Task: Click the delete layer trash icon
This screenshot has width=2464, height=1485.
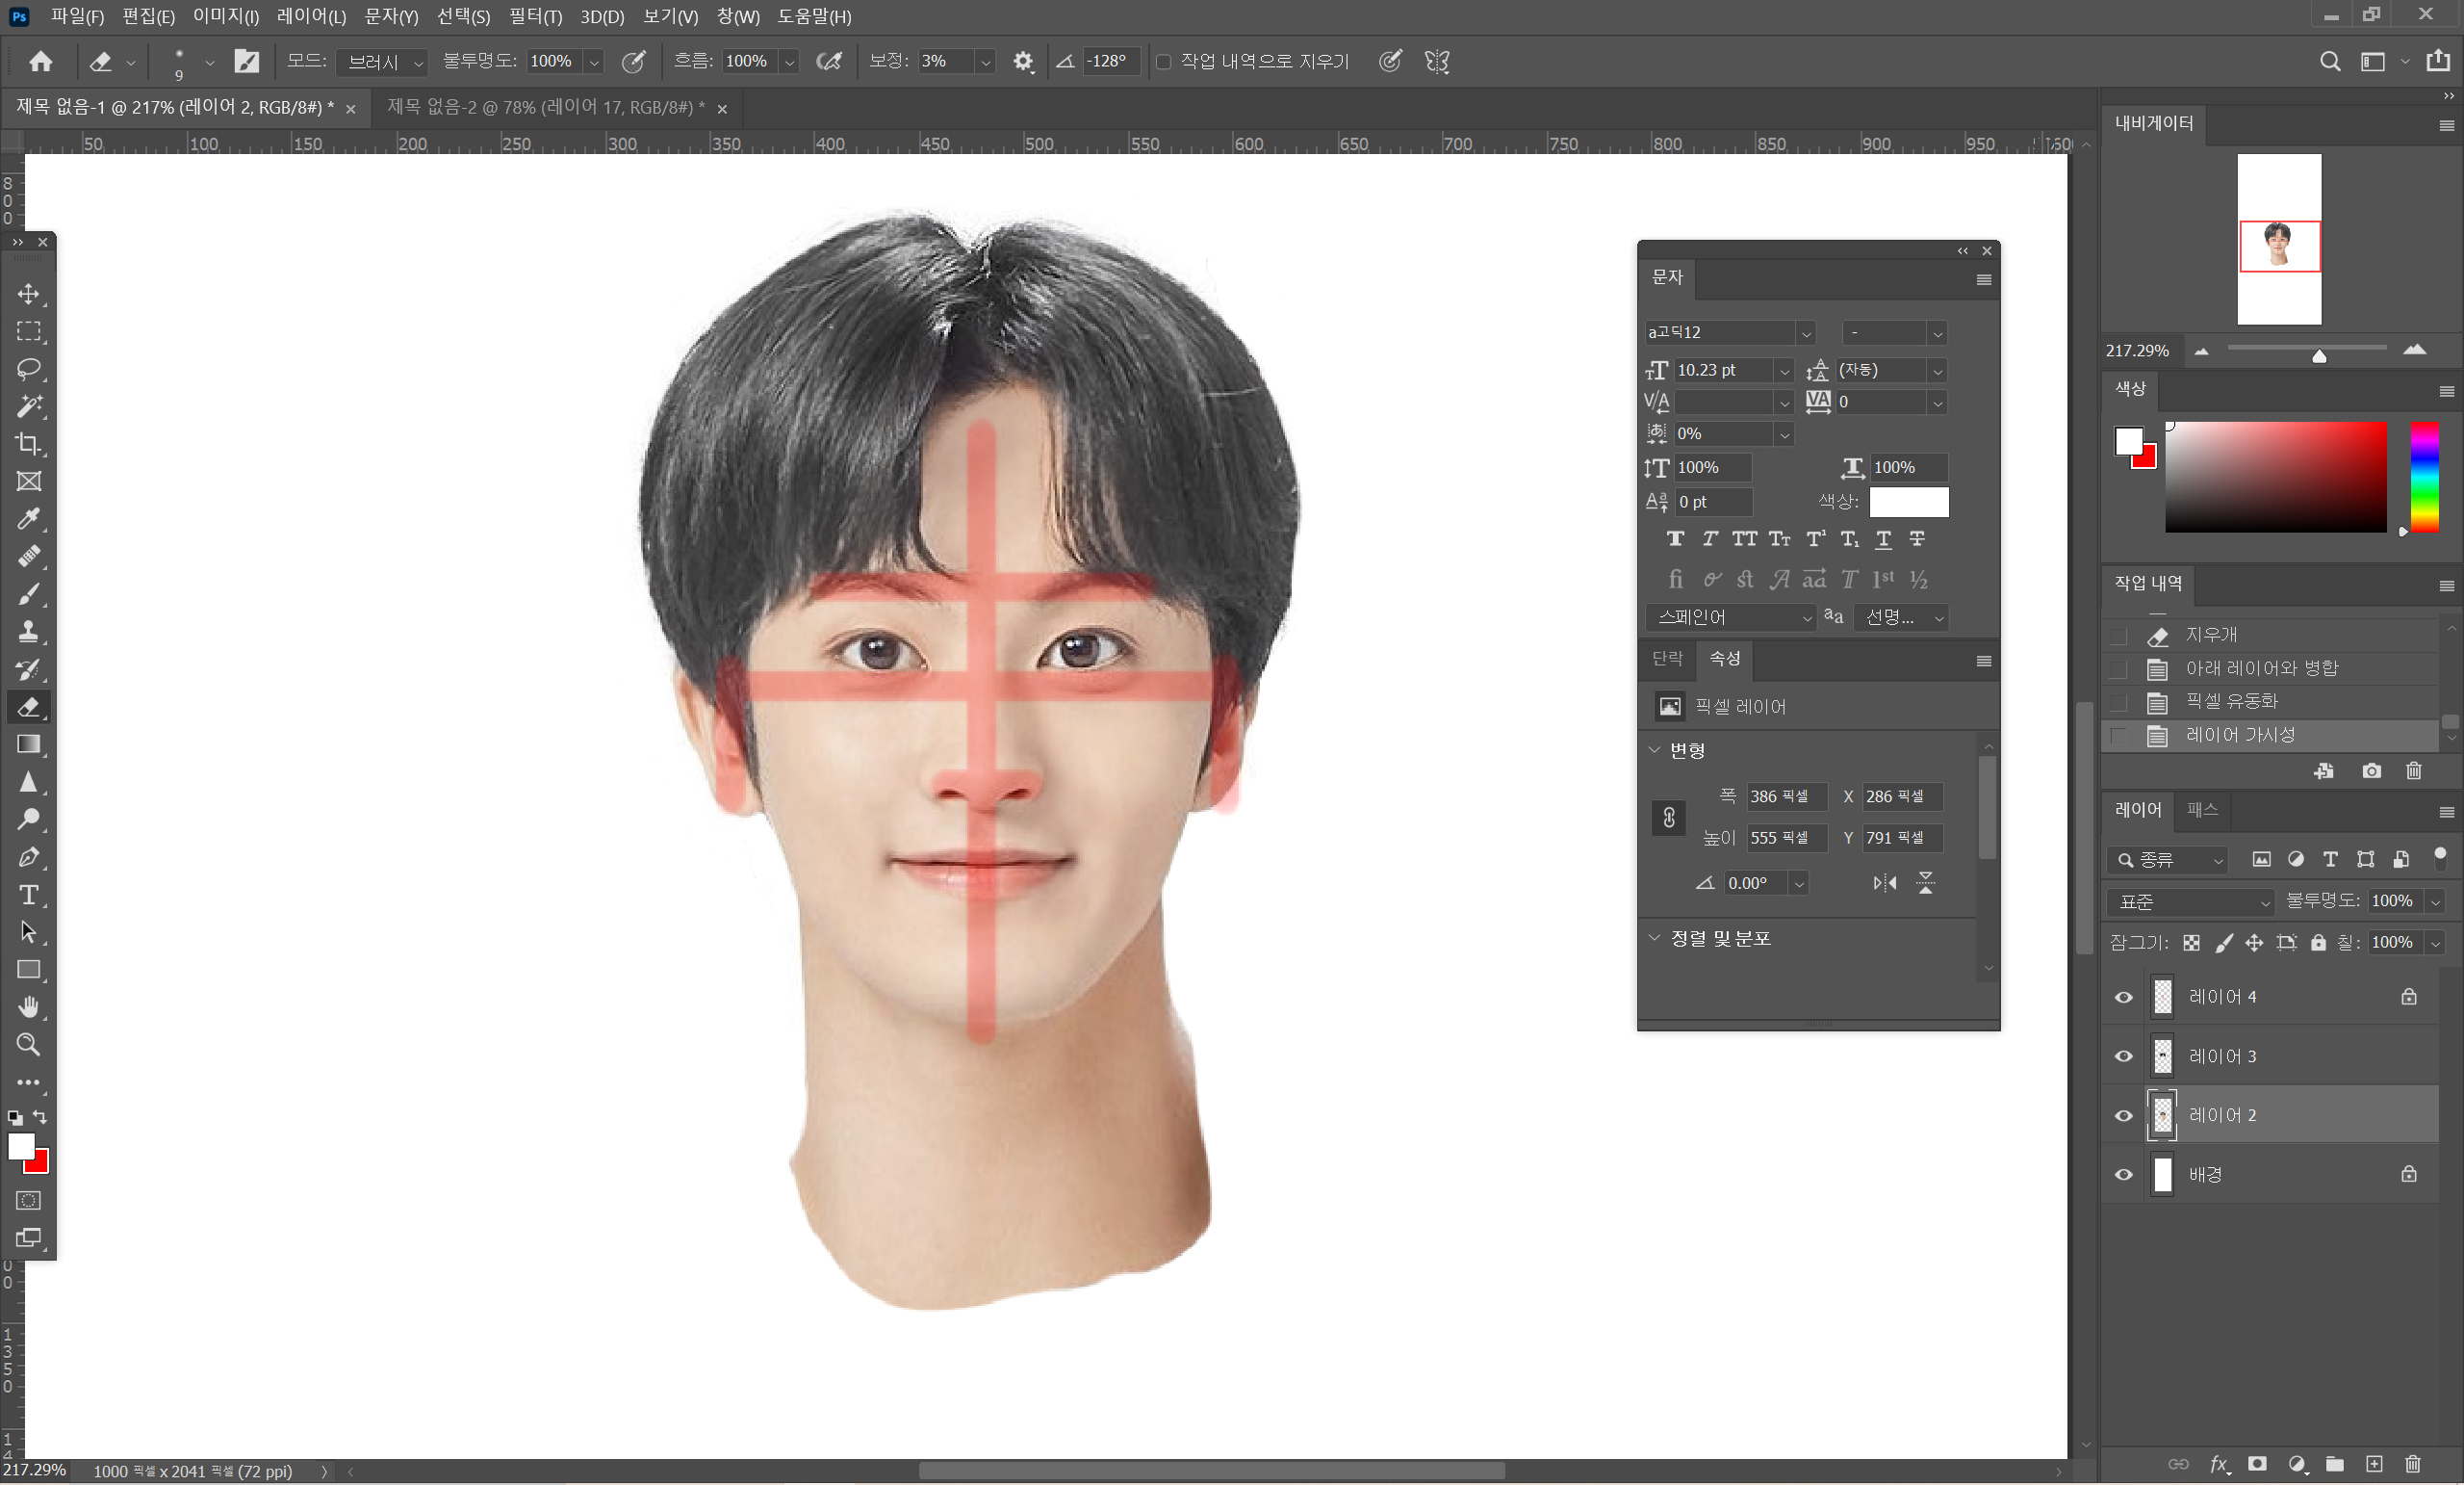Action: click(x=2413, y=1464)
